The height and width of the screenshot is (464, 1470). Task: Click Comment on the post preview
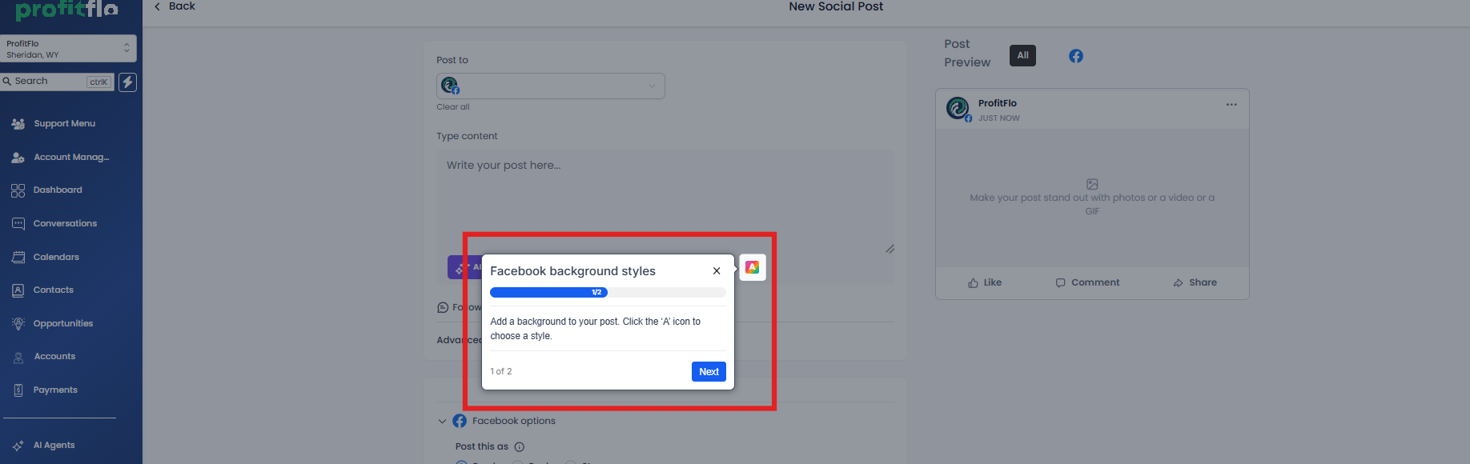pos(1087,283)
